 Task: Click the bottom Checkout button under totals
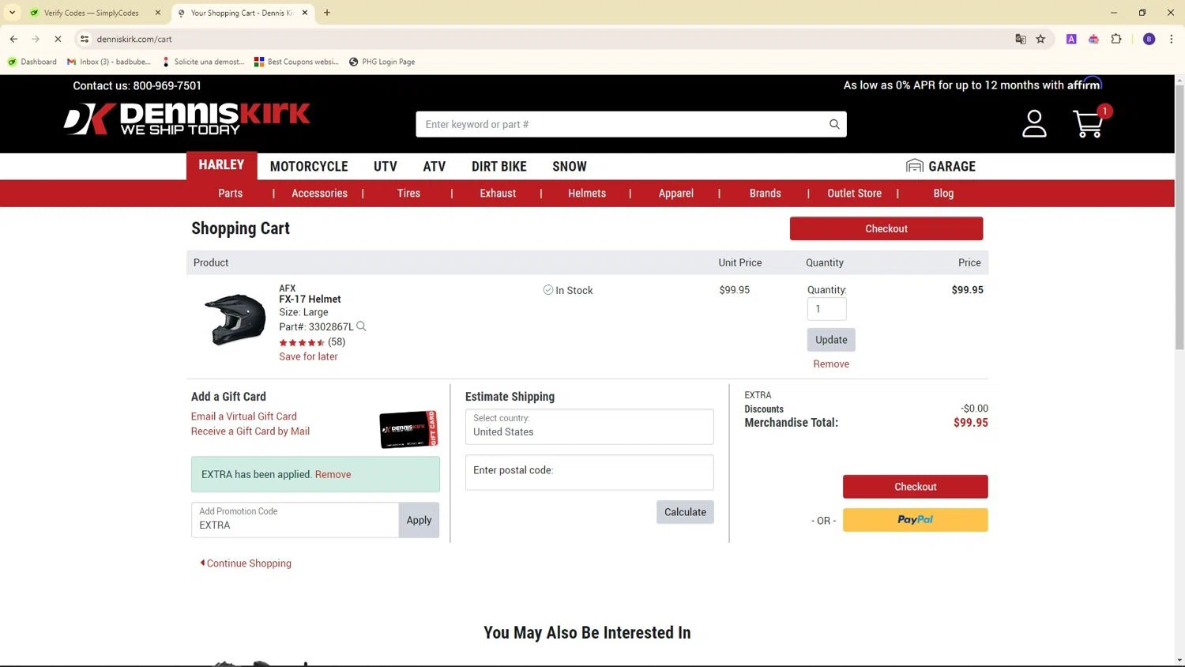point(915,487)
